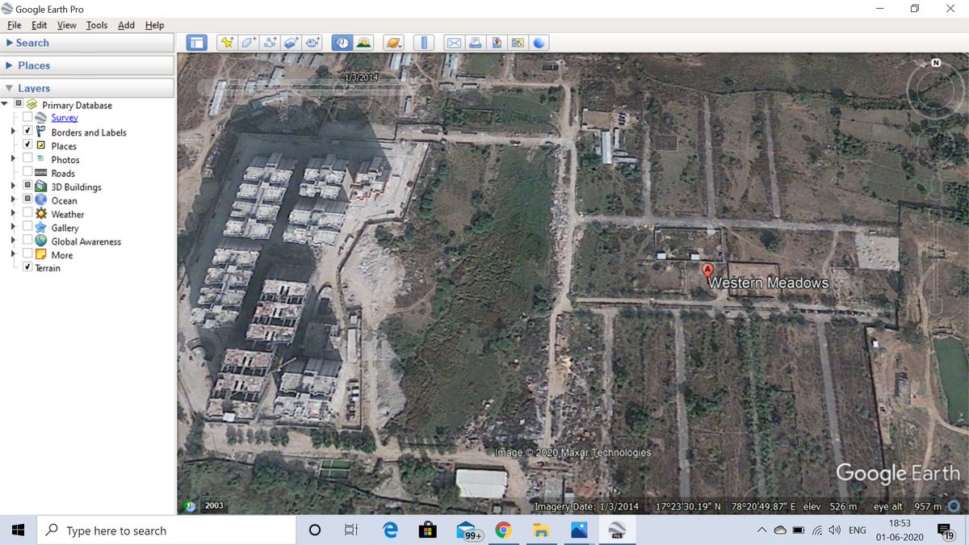Enable the Weather layer checkbox
Viewport: 969px width, 545px height.
coord(27,214)
